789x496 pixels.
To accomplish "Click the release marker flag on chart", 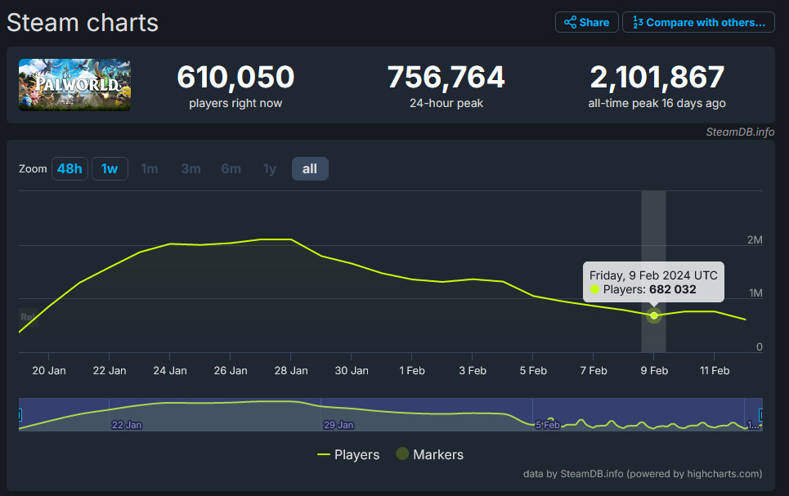I will pyautogui.click(x=28, y=317).
